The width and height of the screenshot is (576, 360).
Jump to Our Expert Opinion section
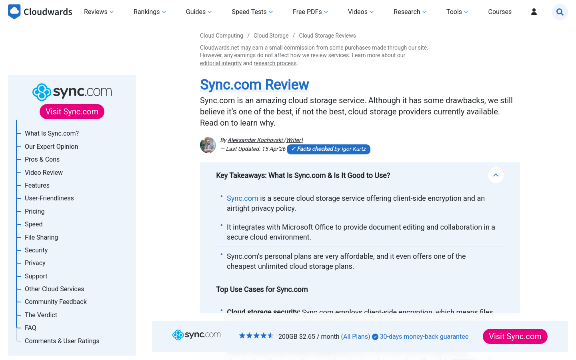coord(51,146)
